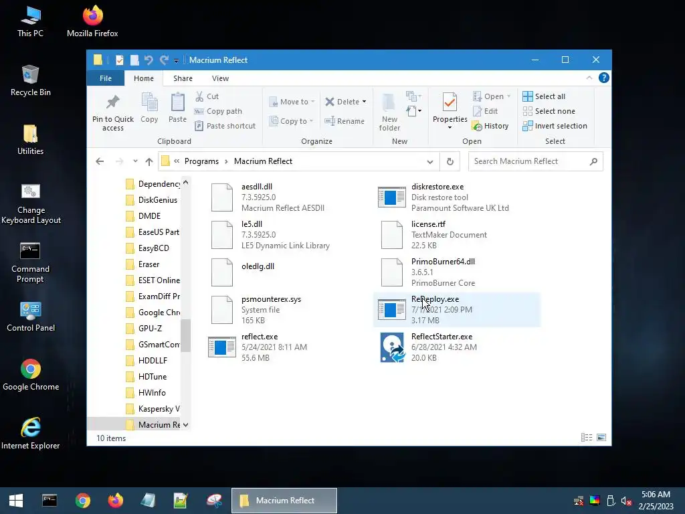Click the Undo icon in title bar

point(149,60)
